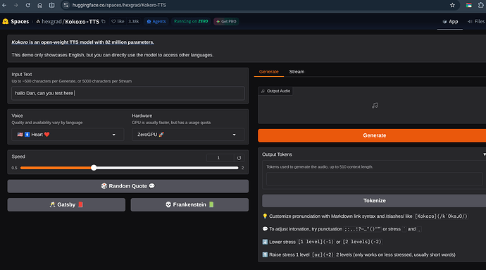The image size is (486, 270).
Task: Like the Kokoro-TTS space
Action: [118, 21]
